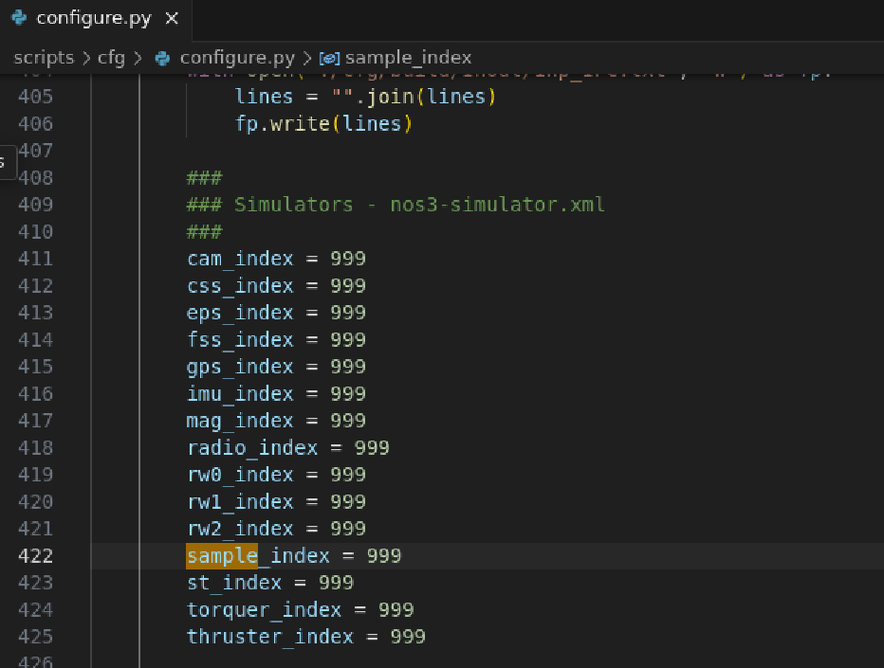
Task: Click the Python icon on configure.py tab
Action: [19, 18]
